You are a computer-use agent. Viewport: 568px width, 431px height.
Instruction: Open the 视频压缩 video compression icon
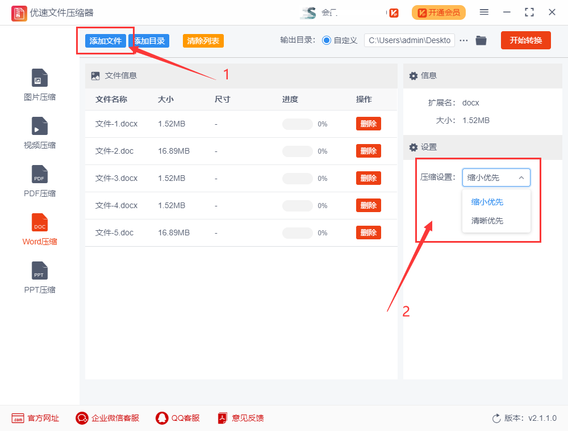pyautogui.click(x=40, y=126)
